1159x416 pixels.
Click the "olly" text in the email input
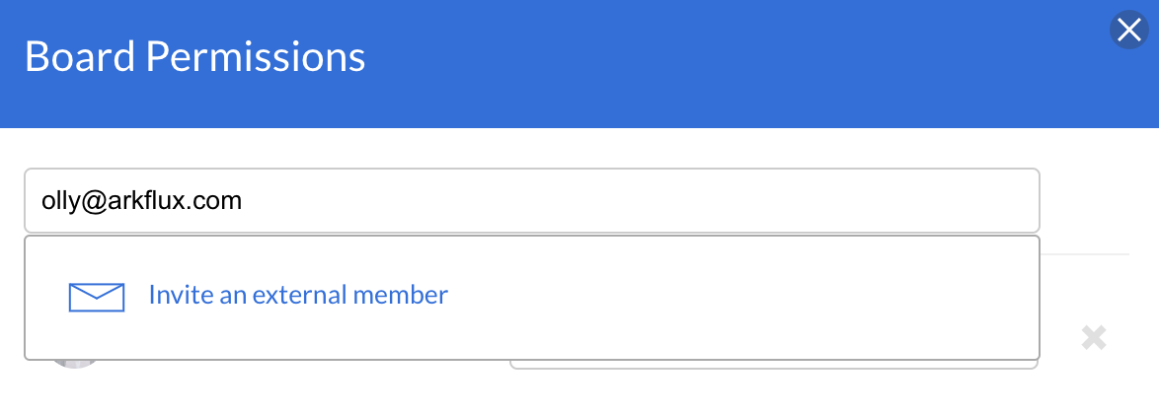59,201
